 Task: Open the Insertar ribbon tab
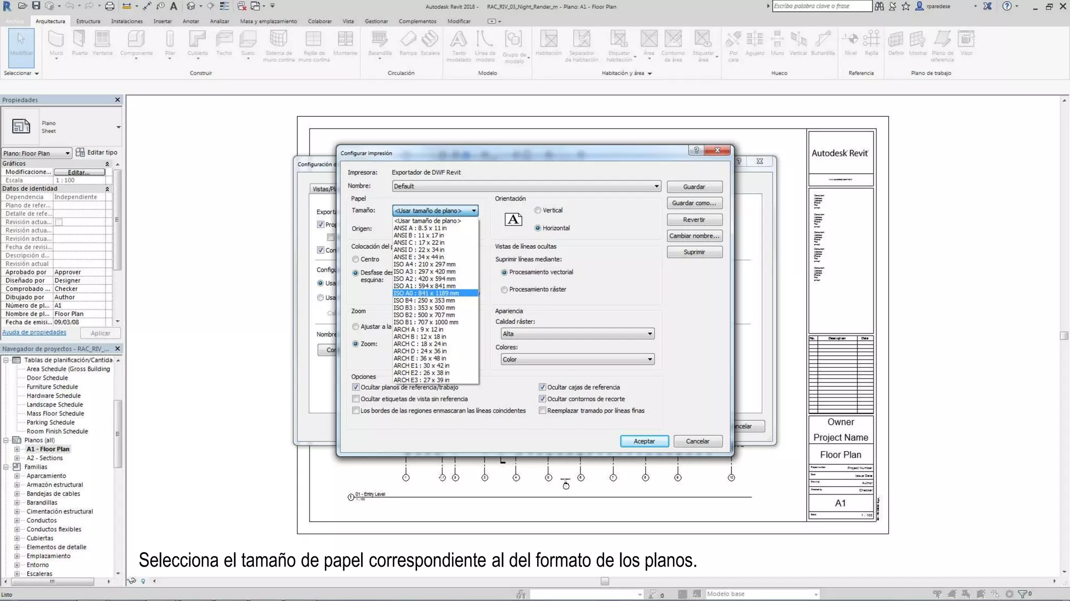162,21
